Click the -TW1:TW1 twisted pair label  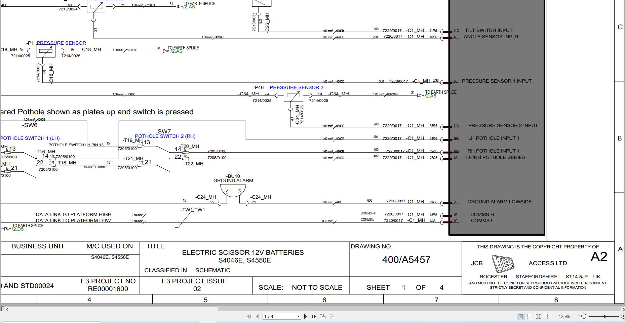pos(193,210)
